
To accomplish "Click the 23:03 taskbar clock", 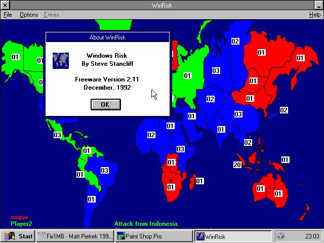I will pos(312,236).
